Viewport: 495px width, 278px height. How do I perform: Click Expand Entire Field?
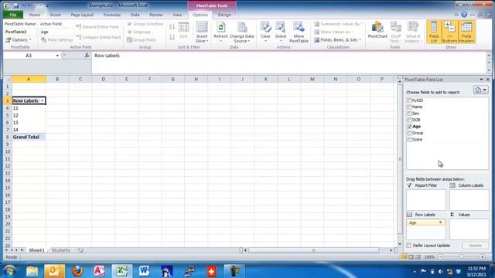point(98,27)
